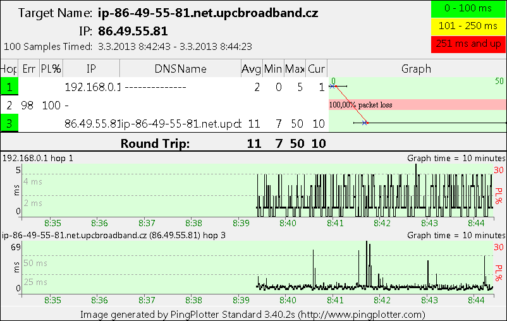507x321 pixels.
Task: Click the target name ip-86-49-55-81.net.upcbroadband.cz heading
Action: click(x=208, y=13)
